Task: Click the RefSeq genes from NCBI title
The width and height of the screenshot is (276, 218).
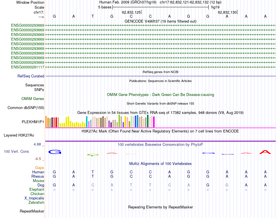Action: (160, 72)
